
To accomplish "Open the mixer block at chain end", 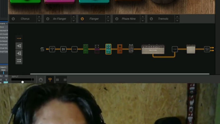I will pos(207,49).
